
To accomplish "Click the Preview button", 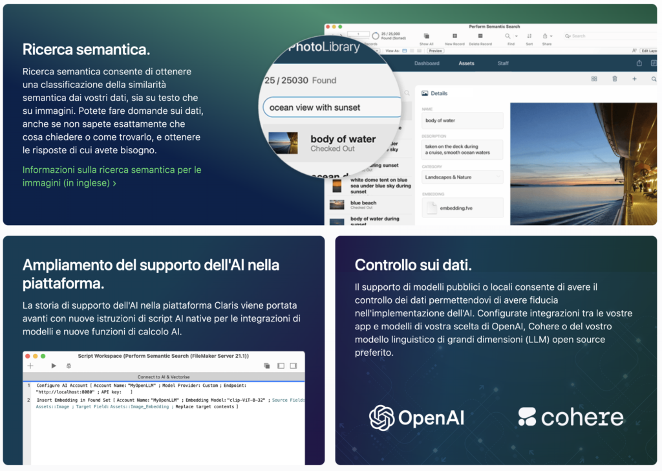I will 435,50.
